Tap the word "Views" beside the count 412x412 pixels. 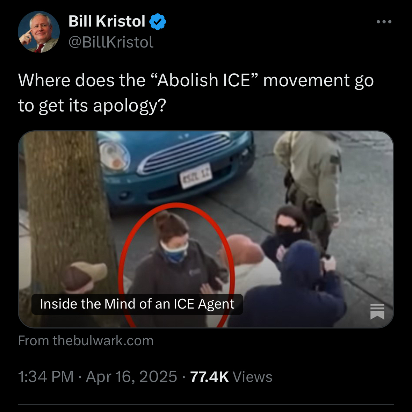point(253,377)
